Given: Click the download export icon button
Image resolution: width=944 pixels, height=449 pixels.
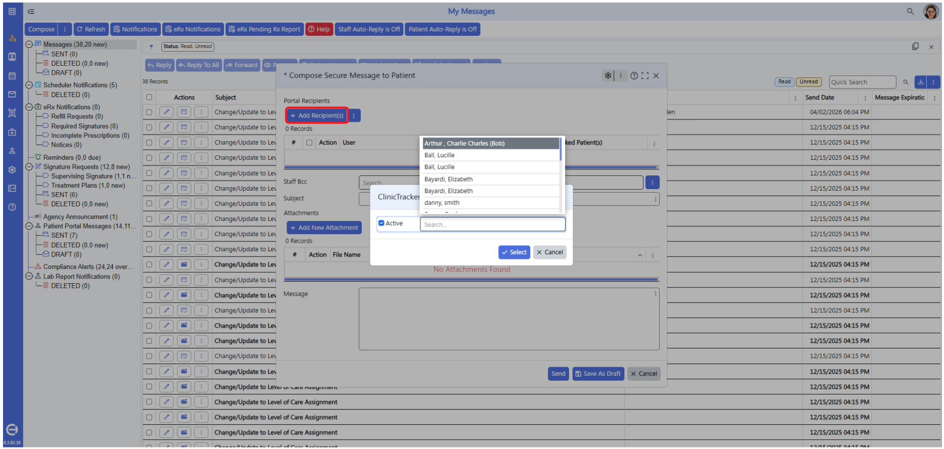Looking at the screenshot, I should pos(921,82).
